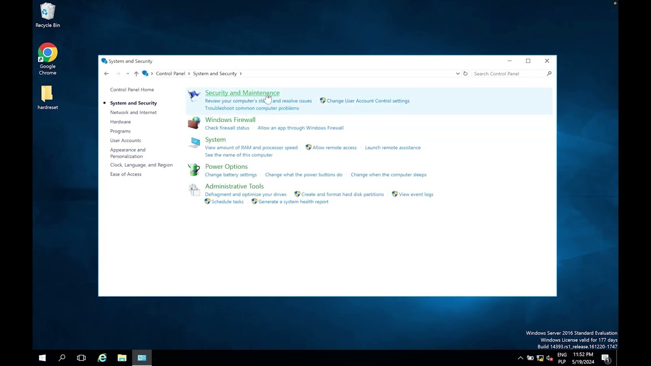The image size is (651, 366).
Task: Click the Administrative Tools gear icon
Action: point(194,190)
